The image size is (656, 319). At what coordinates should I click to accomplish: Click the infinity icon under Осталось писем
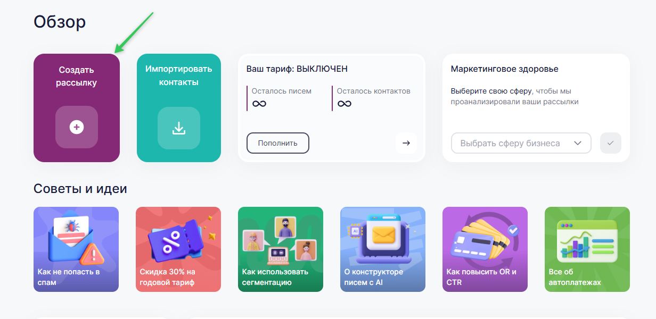click(259, 104)
